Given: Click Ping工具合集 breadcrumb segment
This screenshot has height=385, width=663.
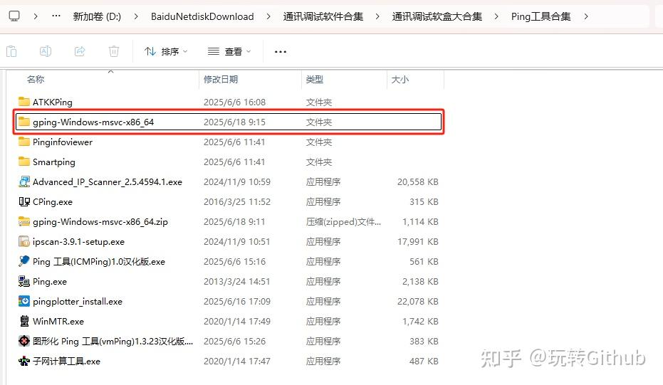Looking at the screenshot, I should pos(541,16).
